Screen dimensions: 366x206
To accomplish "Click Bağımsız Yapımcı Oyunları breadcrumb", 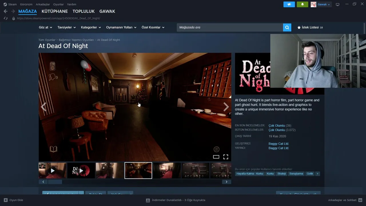I will [x=76, y=40].
